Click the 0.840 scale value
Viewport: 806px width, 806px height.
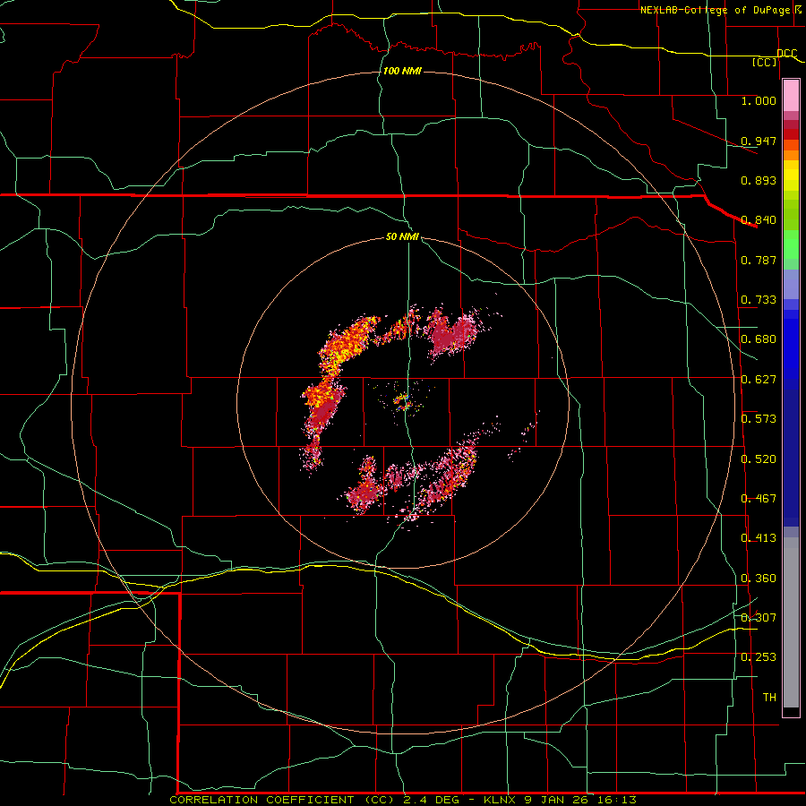coord(759,220)
